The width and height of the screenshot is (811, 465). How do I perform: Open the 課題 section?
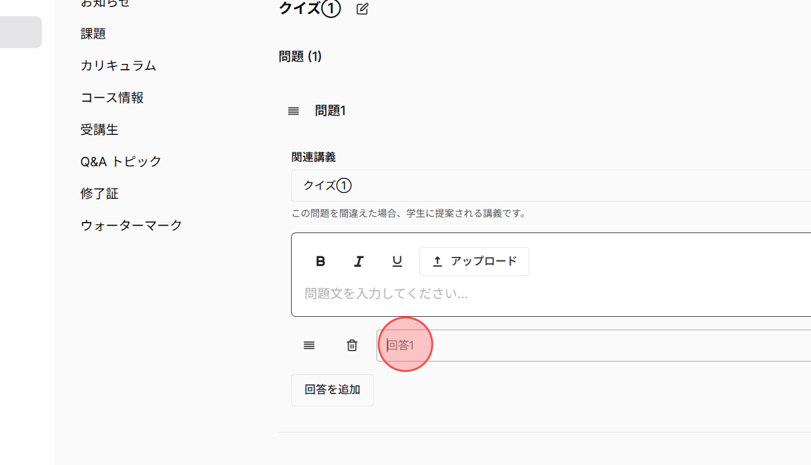pos(93,33)
